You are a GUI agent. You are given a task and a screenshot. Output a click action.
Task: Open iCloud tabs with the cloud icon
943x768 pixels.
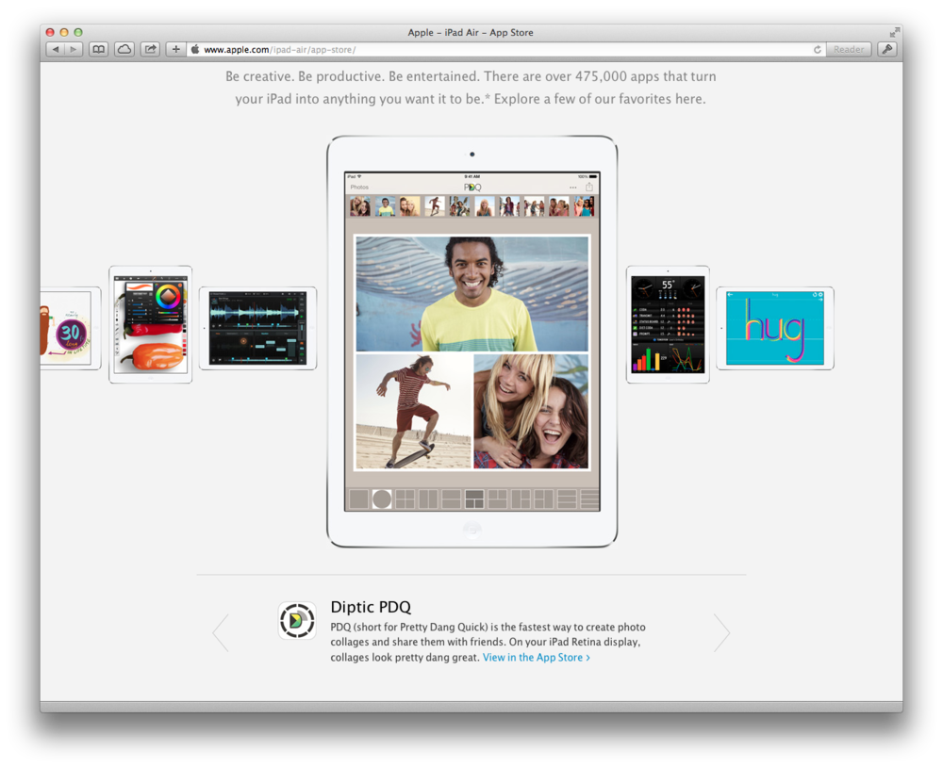pos(124,48)
